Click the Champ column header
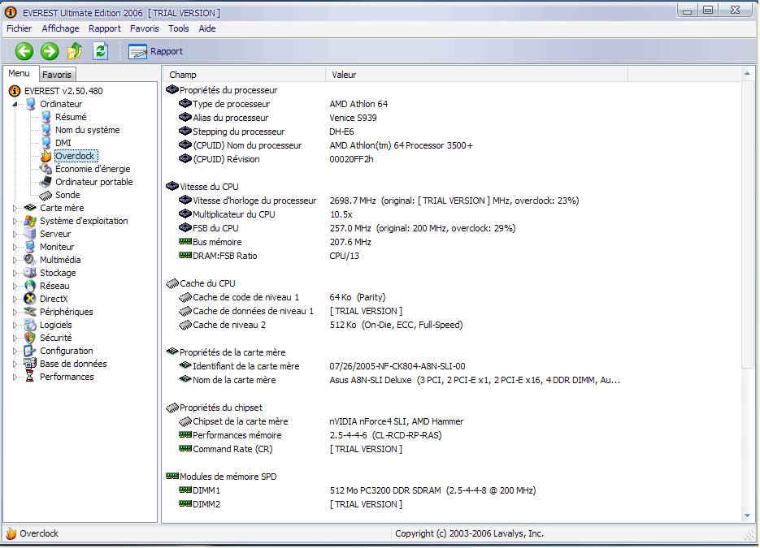This screenshot has width=760, height=548. click(x=245, y=75)
